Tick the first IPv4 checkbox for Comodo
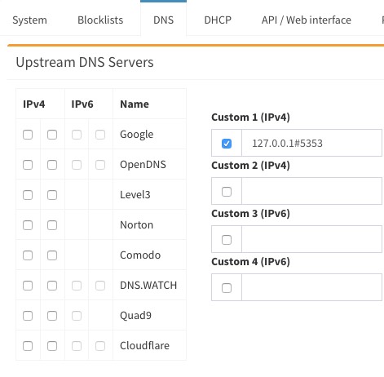This screenshot has height=377, width=384. click(x=28, y=255)
